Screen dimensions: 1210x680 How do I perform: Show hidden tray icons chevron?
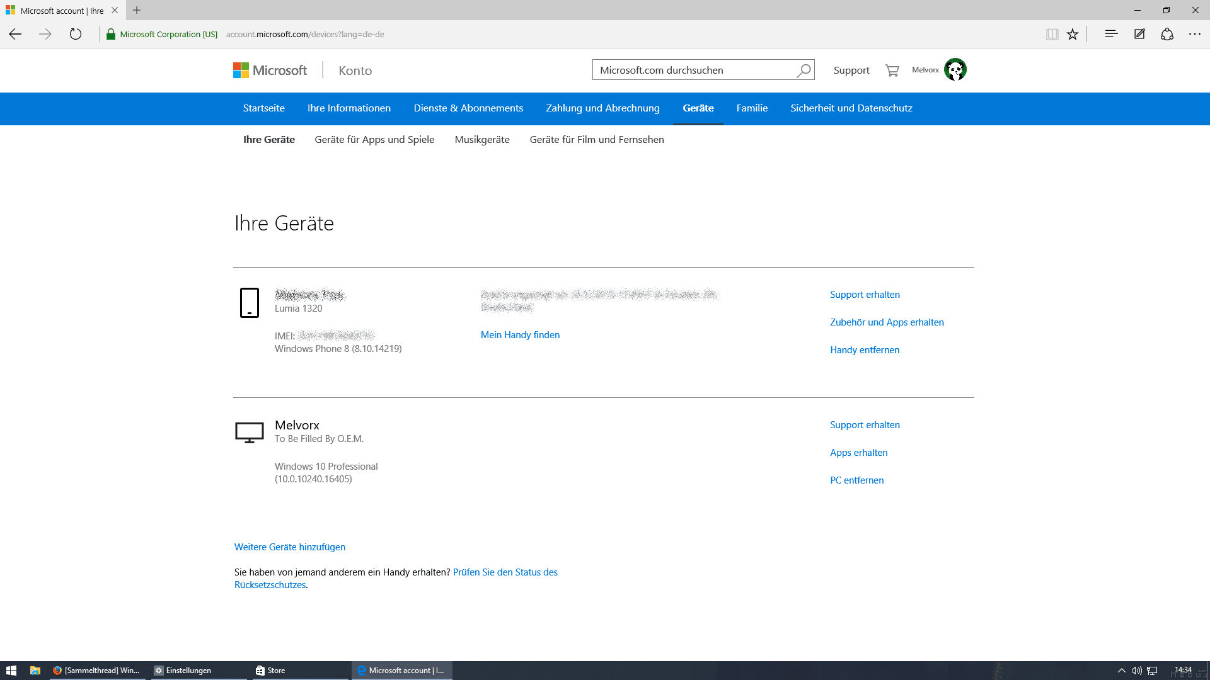coord(1121,671)
